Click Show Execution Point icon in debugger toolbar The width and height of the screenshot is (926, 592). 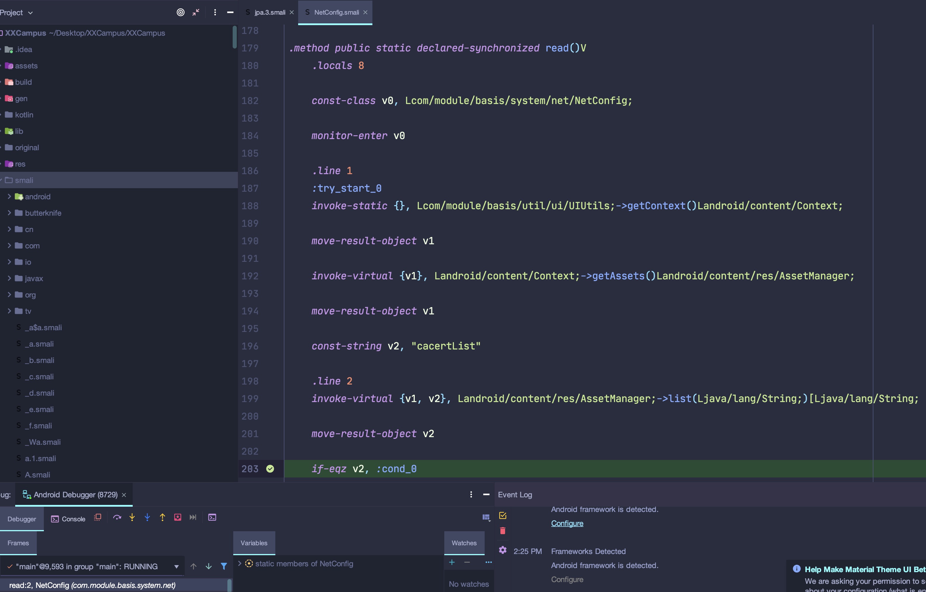[x=98, y=517]
